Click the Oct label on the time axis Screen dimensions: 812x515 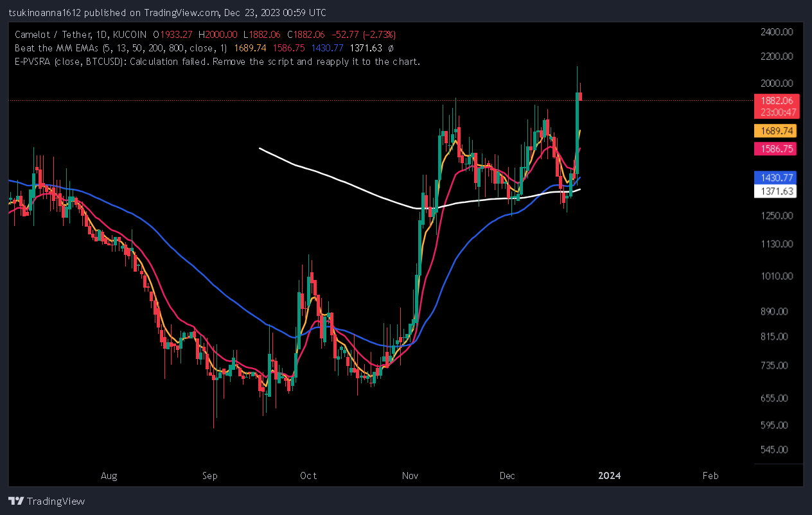pyautogui.click(x=309, y=476)
